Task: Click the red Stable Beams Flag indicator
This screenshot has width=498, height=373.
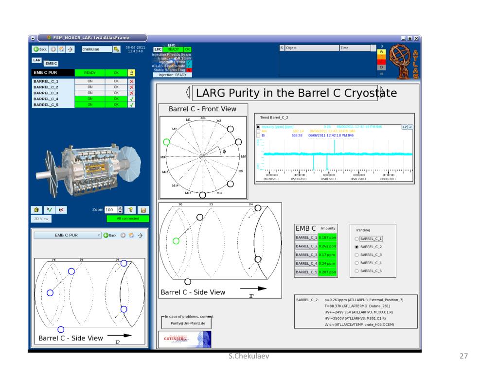Action: point(189,70)
